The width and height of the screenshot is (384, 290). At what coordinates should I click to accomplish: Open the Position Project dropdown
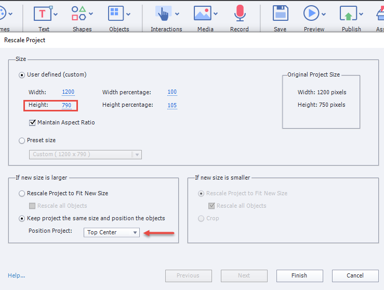(112, 232)
